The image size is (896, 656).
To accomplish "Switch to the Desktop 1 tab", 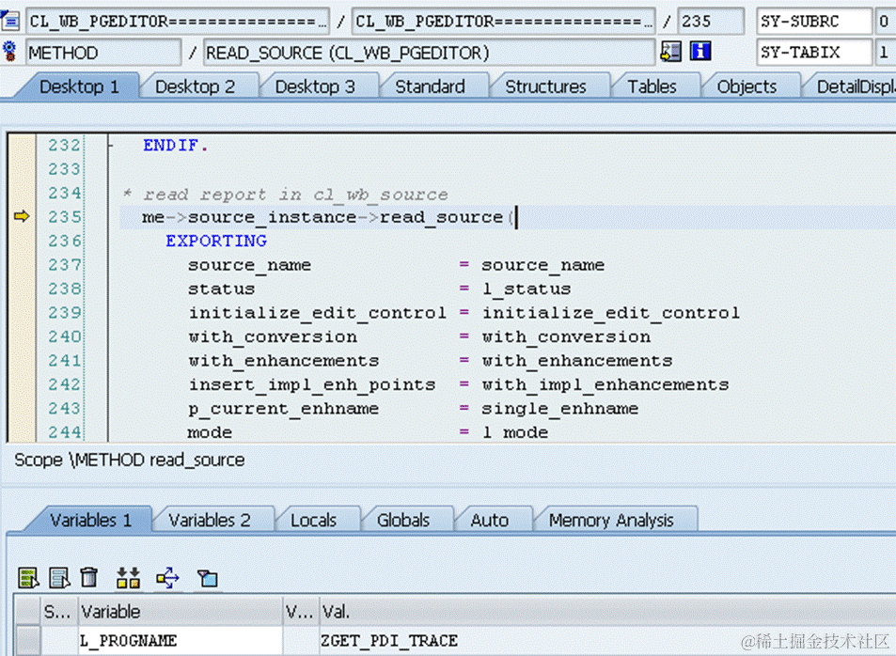I will point(79,86).
